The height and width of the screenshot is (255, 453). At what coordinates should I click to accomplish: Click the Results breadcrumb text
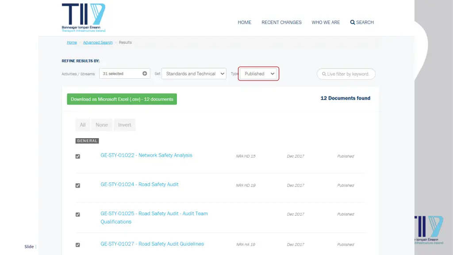(125, 42)
